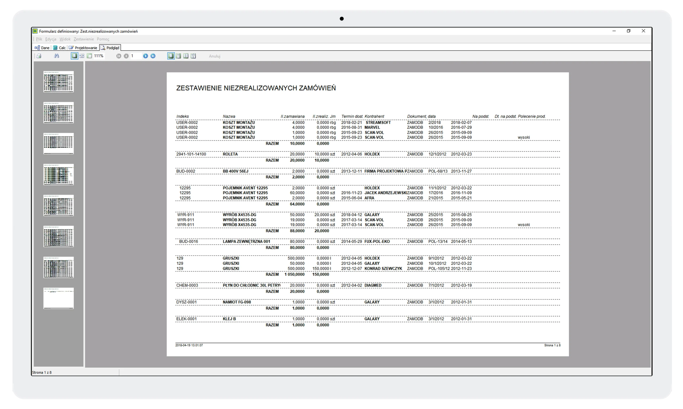This screenshot has width=683, height=409.
Task: Go to the next page
Action: [x=145, y=56]
